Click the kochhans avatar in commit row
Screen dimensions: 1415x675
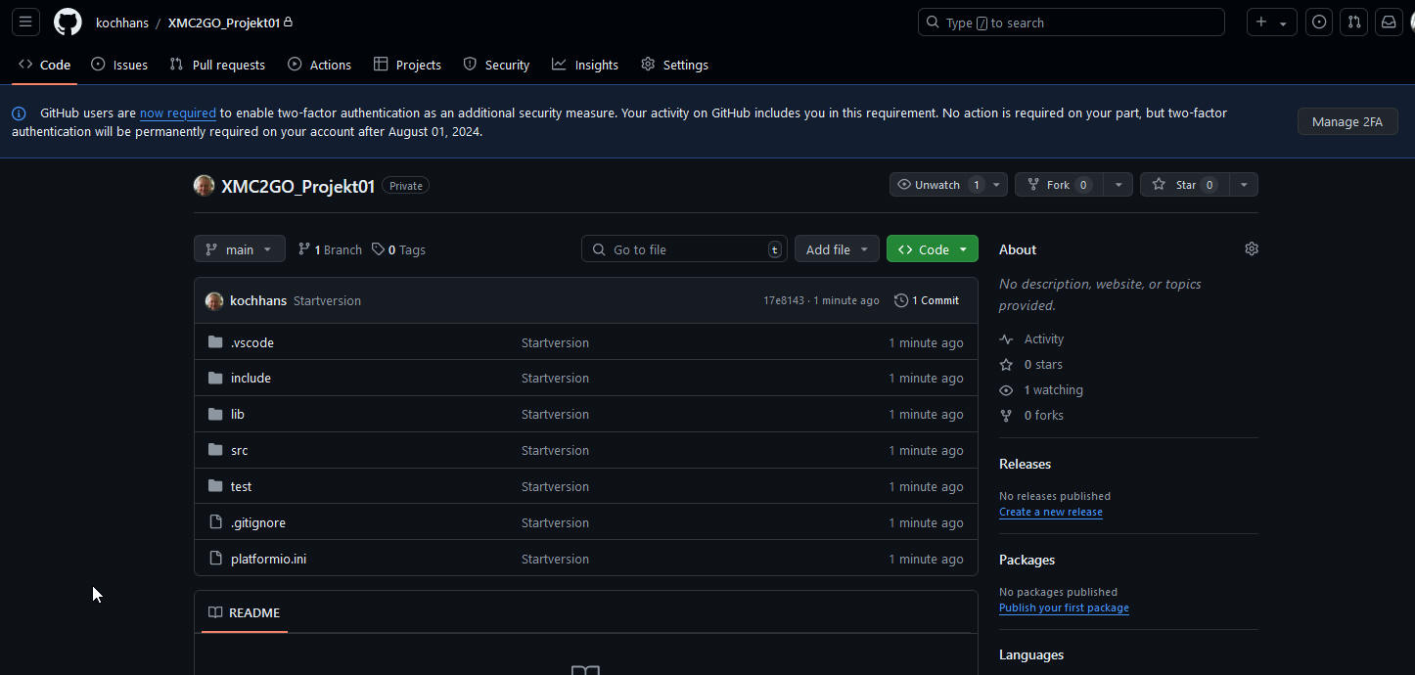214,300
